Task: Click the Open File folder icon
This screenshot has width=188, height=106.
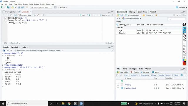Action: [x=13, y=7]
